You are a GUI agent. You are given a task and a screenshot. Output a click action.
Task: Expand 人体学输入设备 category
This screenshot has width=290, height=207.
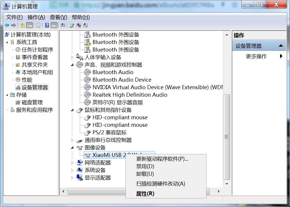(72, 57)
